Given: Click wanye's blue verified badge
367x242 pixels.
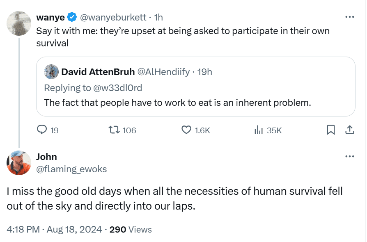Looking at the screenshot, I should click(72, 17).
